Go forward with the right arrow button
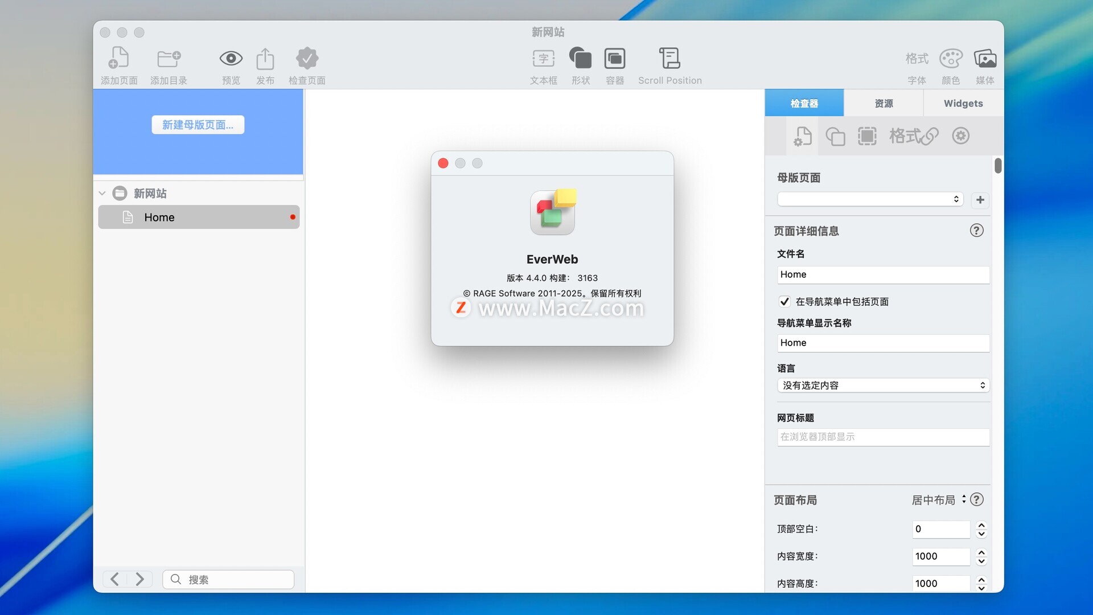The width and height of the screenshot is (1093, 615). coord(139,579)
